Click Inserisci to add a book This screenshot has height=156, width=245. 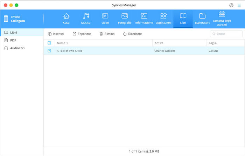click(x=56, y=34)
